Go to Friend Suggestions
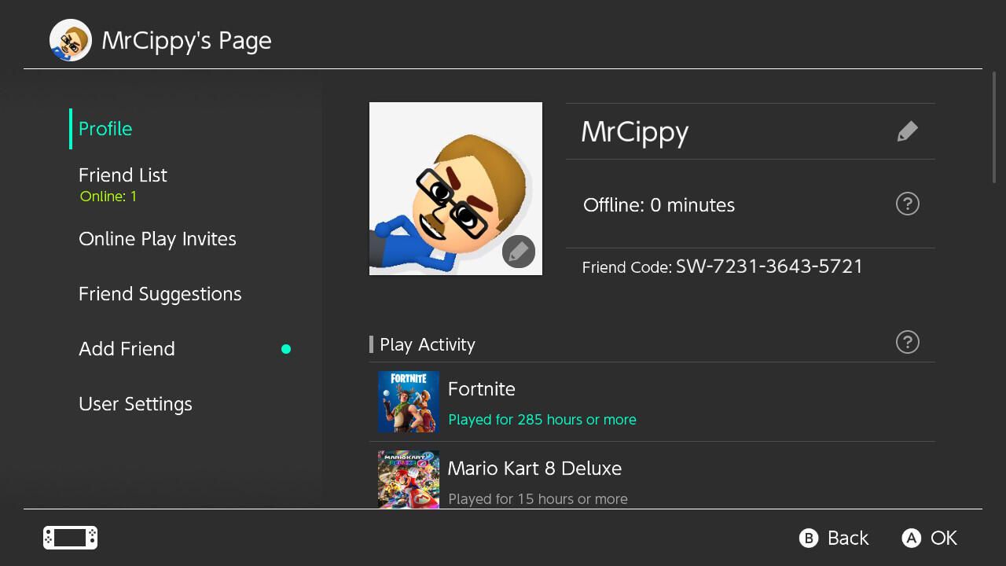 tap(160, 294)
